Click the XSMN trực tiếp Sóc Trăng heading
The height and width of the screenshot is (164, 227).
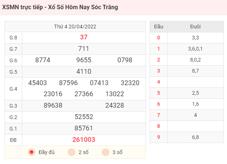coord(60,7)
